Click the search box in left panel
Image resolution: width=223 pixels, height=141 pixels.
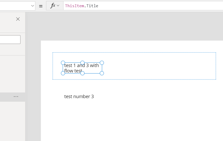pos(10,40)
